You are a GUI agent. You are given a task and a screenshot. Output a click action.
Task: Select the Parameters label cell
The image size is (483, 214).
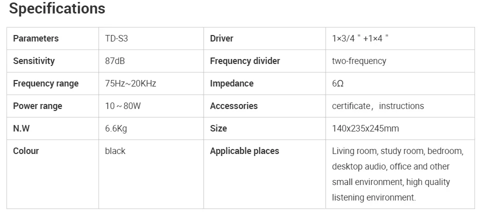[x=35, y=38]
